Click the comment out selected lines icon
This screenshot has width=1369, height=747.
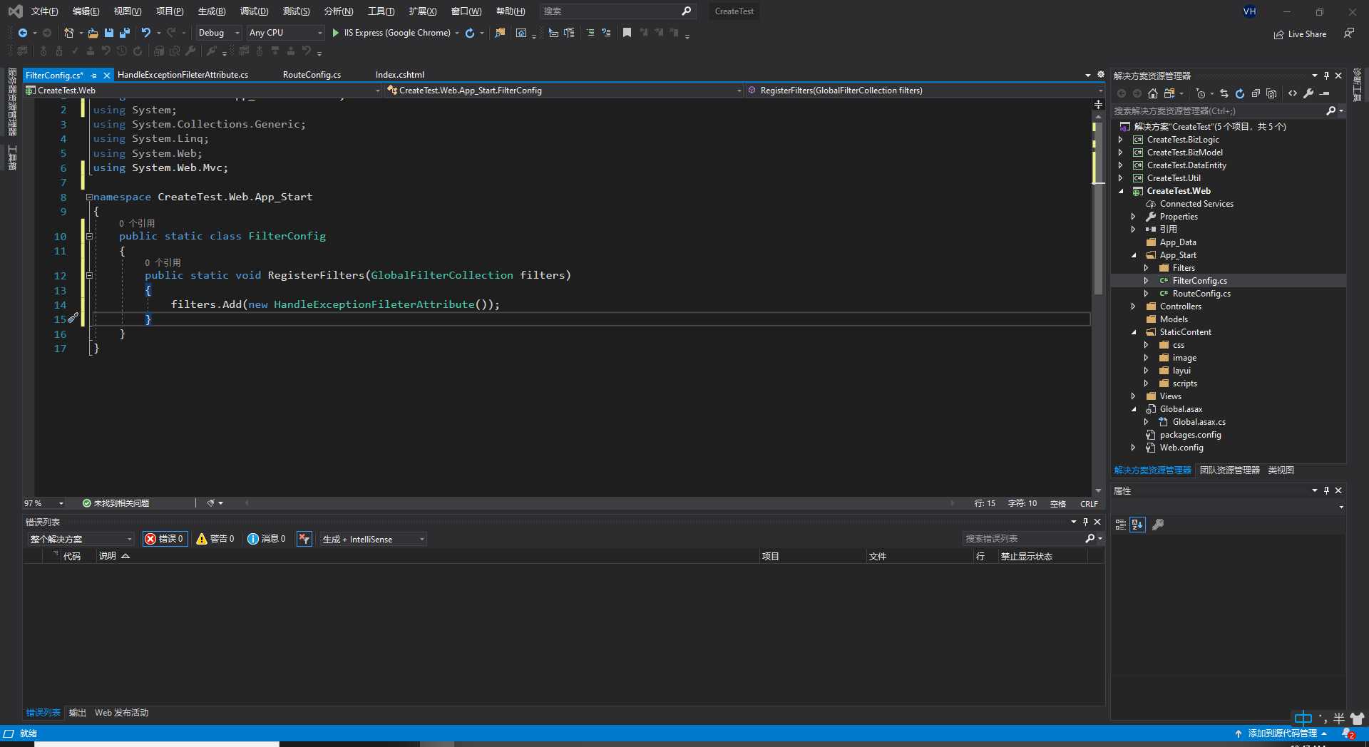click(x=590, y=33)
